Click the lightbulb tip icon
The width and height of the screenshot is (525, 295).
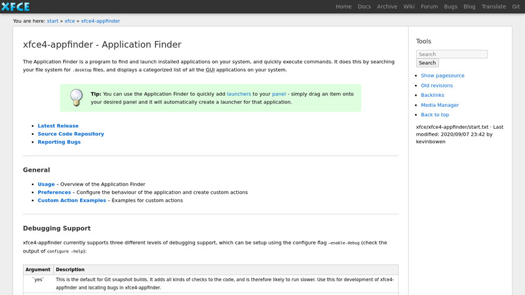tap(76, 97)
